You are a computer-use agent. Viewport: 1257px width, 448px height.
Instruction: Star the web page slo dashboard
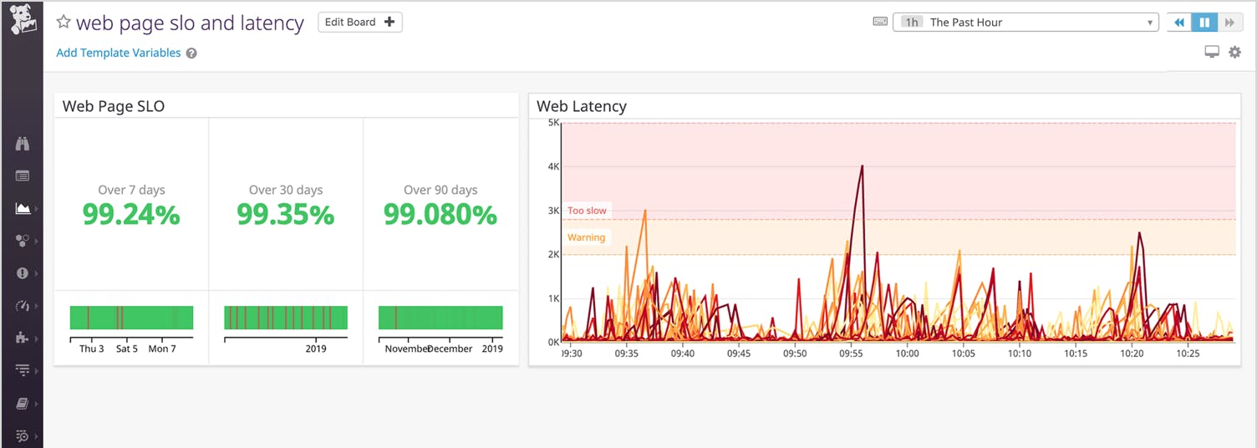point(64,23)
